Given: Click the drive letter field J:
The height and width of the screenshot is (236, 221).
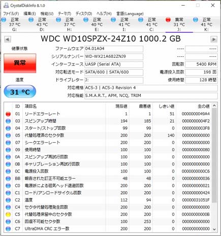Looking at the screenshot, I should click(x=114, y=80).
